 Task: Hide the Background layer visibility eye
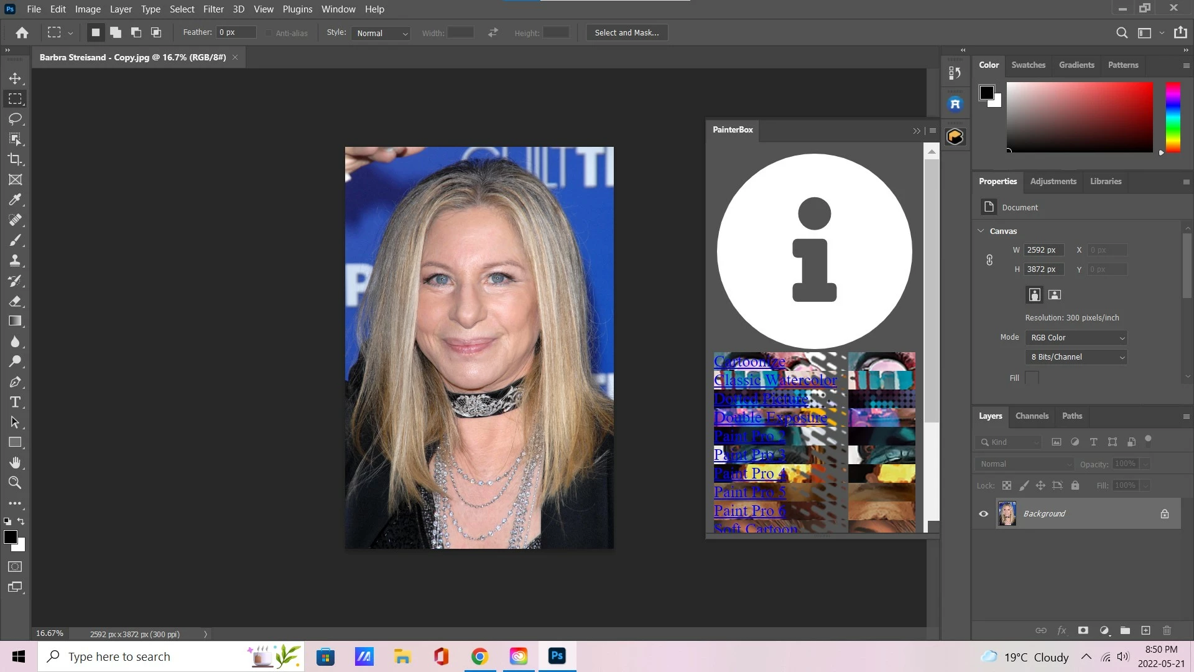(x=983, y=514)
